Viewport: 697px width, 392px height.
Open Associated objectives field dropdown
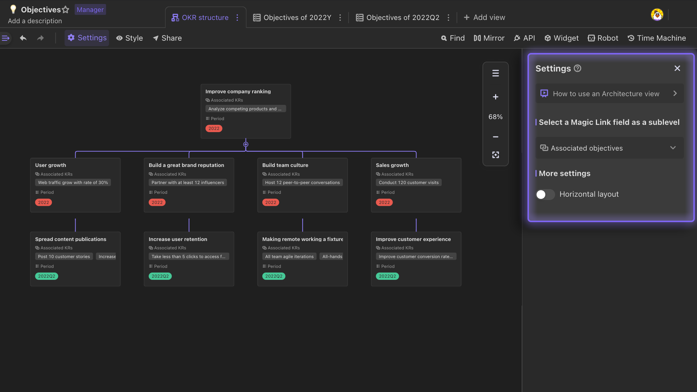click(610, 148)
